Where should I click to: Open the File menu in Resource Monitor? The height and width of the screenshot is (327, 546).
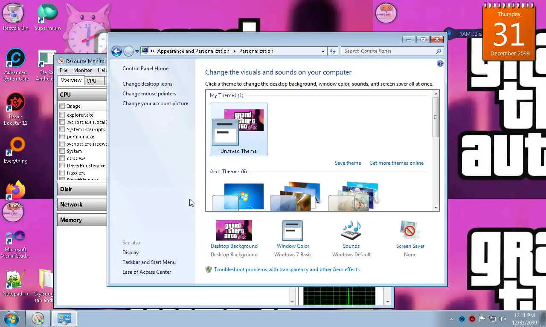(64, 70)
